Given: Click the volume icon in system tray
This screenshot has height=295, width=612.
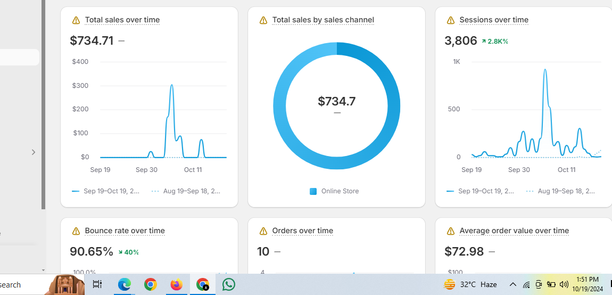Looking at the screenshot, I should pyautogui.click(x=564, y=284).
